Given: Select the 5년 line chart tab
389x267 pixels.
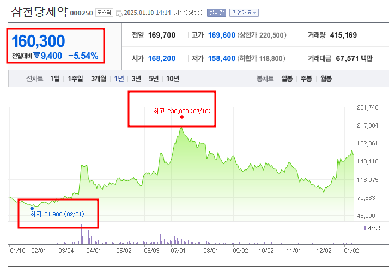Looking at the screenshot, I should (154, 78).
